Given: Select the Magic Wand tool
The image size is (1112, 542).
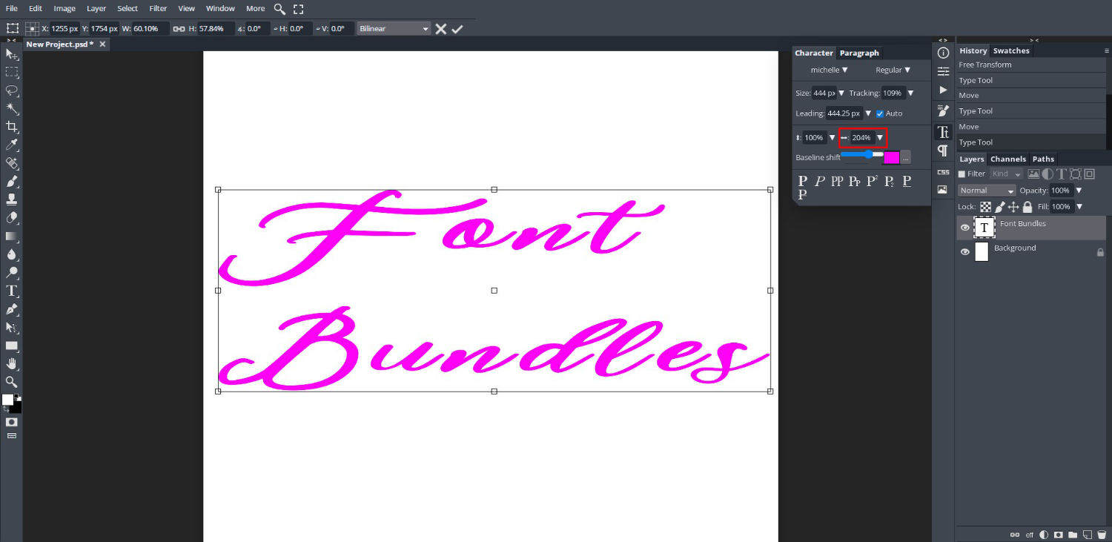Looking at the screenshot, I should pos(12,108).
